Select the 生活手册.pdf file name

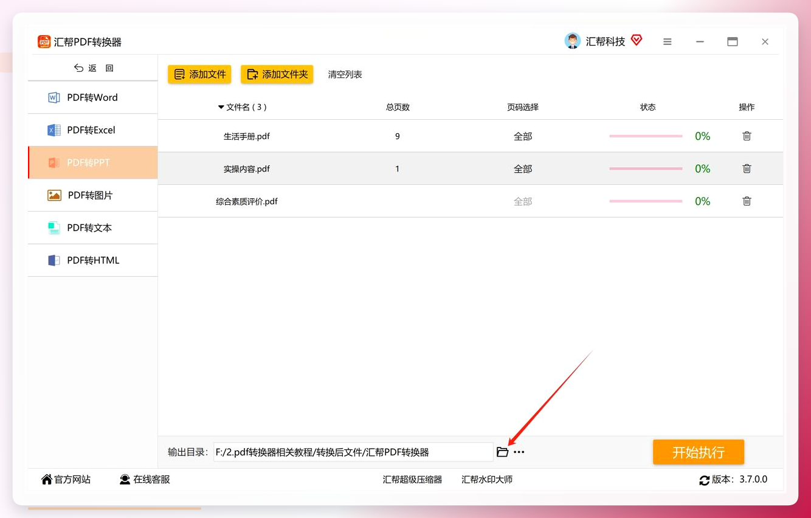click(x=247, y=136)
